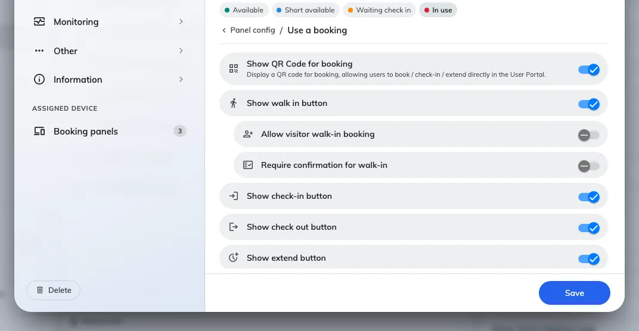The width and height of the screenshot is (639, 331).
Task: Click Show check out button label
Action: (292, 227)
